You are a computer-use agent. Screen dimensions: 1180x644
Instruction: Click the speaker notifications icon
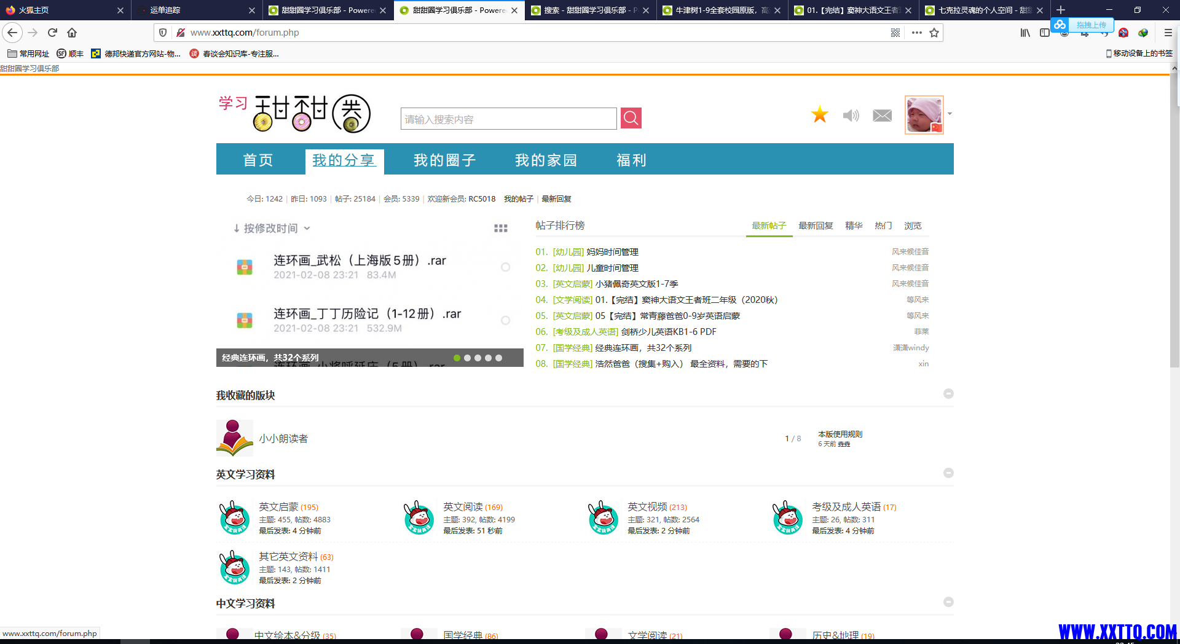pos(851,116)
